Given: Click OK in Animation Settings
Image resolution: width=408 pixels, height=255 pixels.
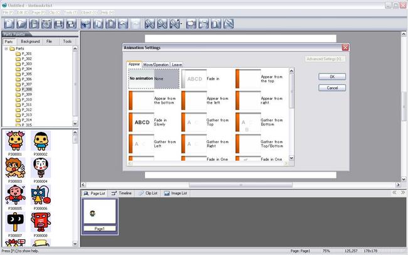Looking at the screenshot, I should click(332, 77).
